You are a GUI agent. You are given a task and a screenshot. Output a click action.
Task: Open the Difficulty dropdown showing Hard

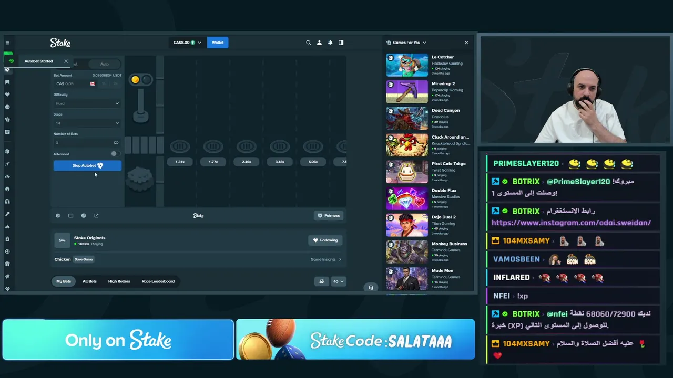coord(87,103)
